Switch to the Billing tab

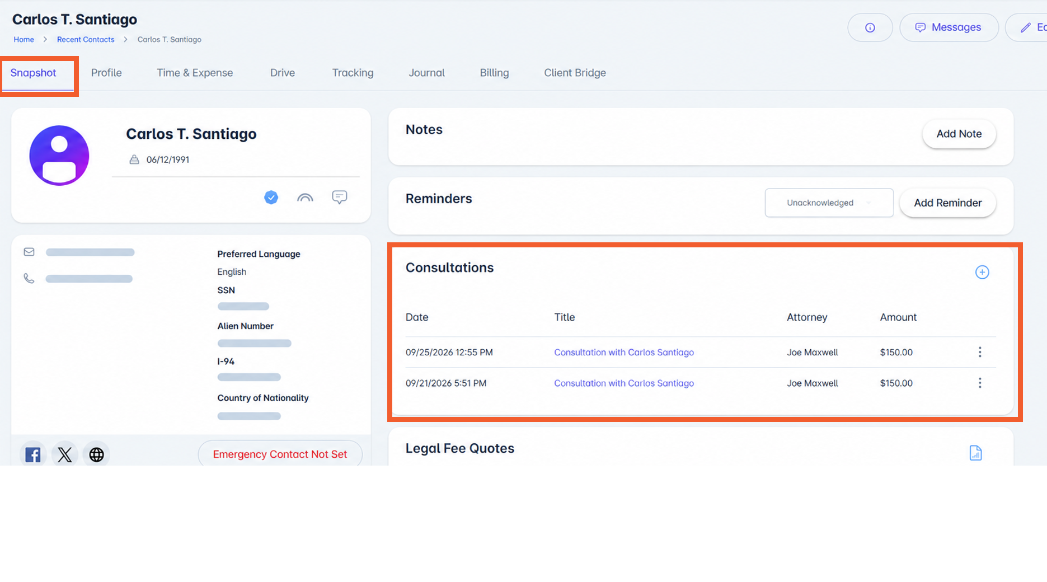point(494,73)
